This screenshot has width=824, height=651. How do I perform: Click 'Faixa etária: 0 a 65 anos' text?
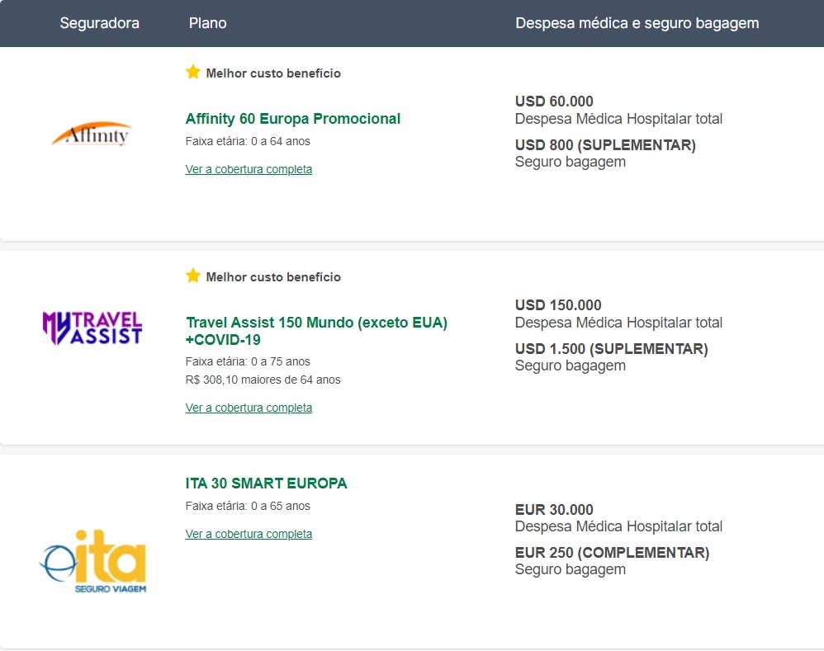(x=248, y=506)
